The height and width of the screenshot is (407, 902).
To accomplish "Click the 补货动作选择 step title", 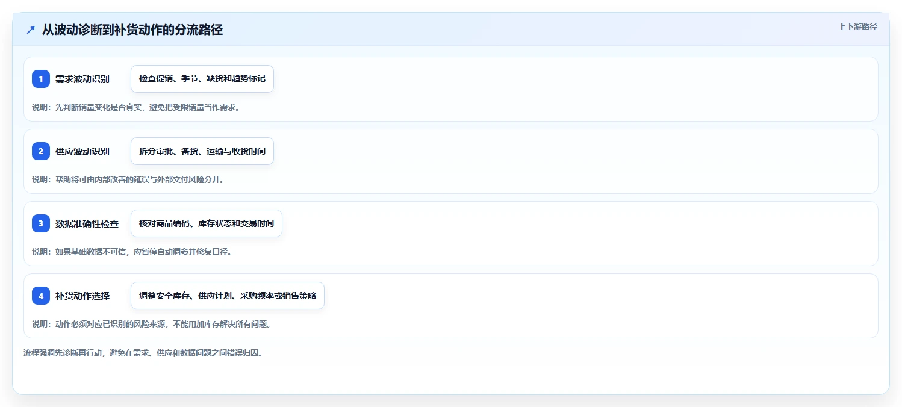I will (x=82, y=296).
